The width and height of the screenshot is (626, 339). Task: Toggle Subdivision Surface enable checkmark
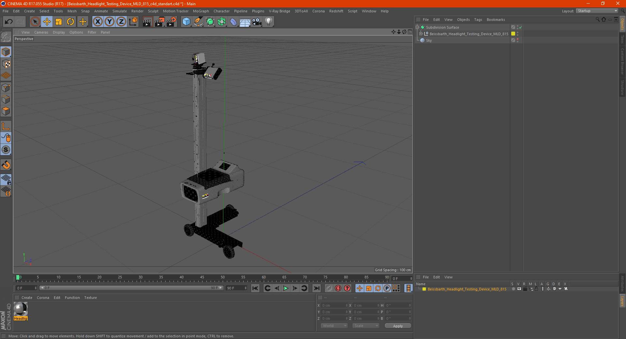pos(520,27)
